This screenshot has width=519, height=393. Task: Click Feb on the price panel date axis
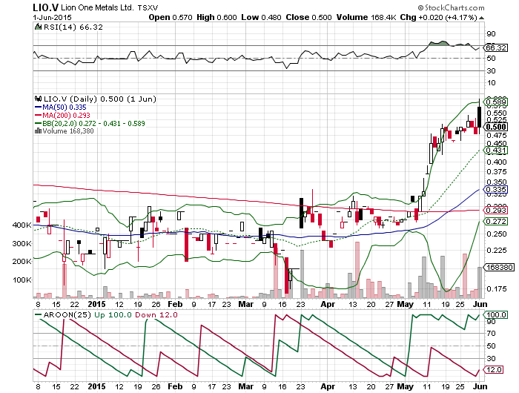coord(175,304)
